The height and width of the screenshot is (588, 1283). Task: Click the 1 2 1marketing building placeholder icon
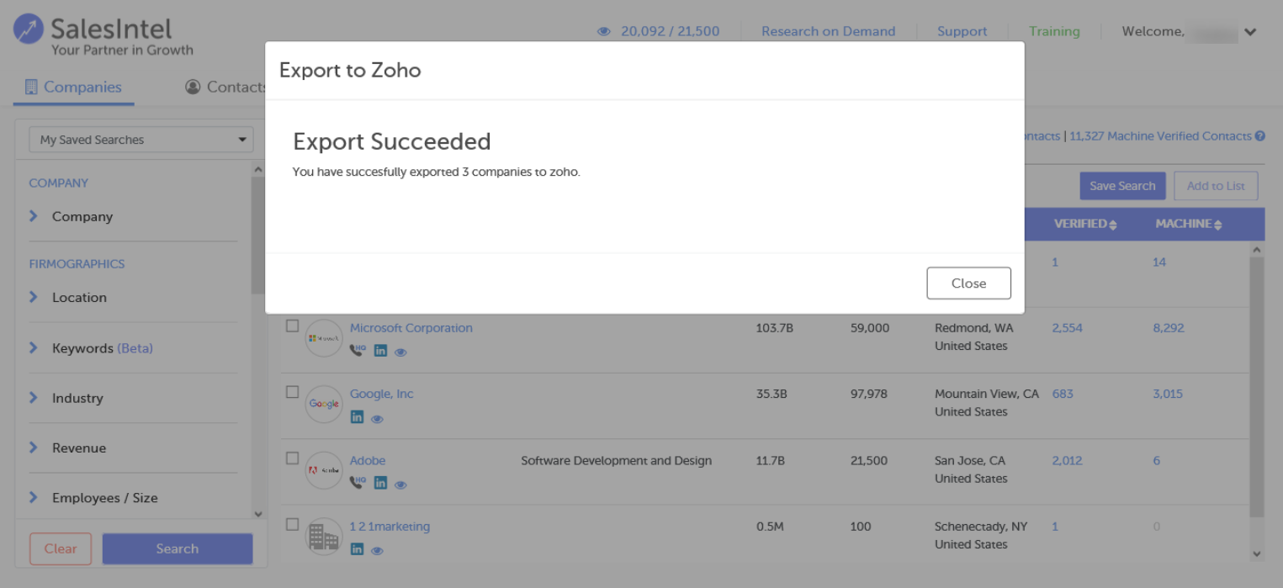324,536
